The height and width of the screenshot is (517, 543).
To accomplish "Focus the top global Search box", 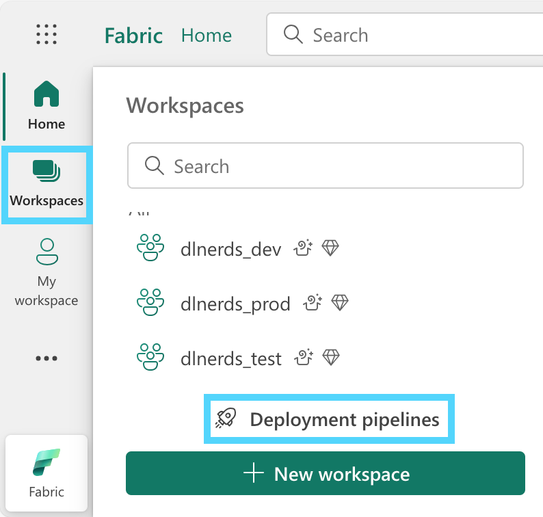I will [404, 35].
